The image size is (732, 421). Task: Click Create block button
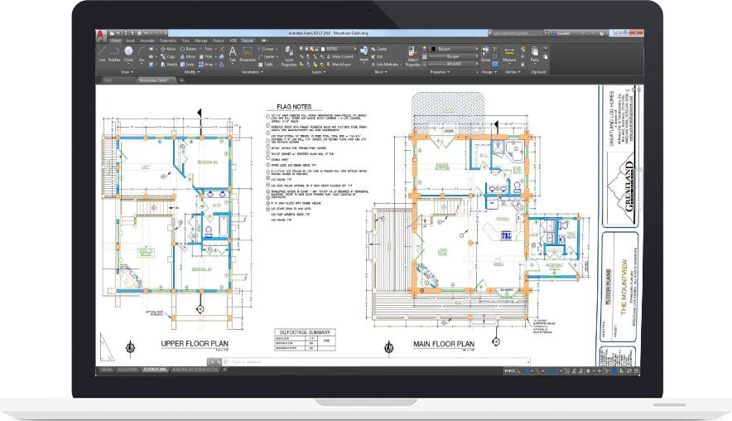378,49
